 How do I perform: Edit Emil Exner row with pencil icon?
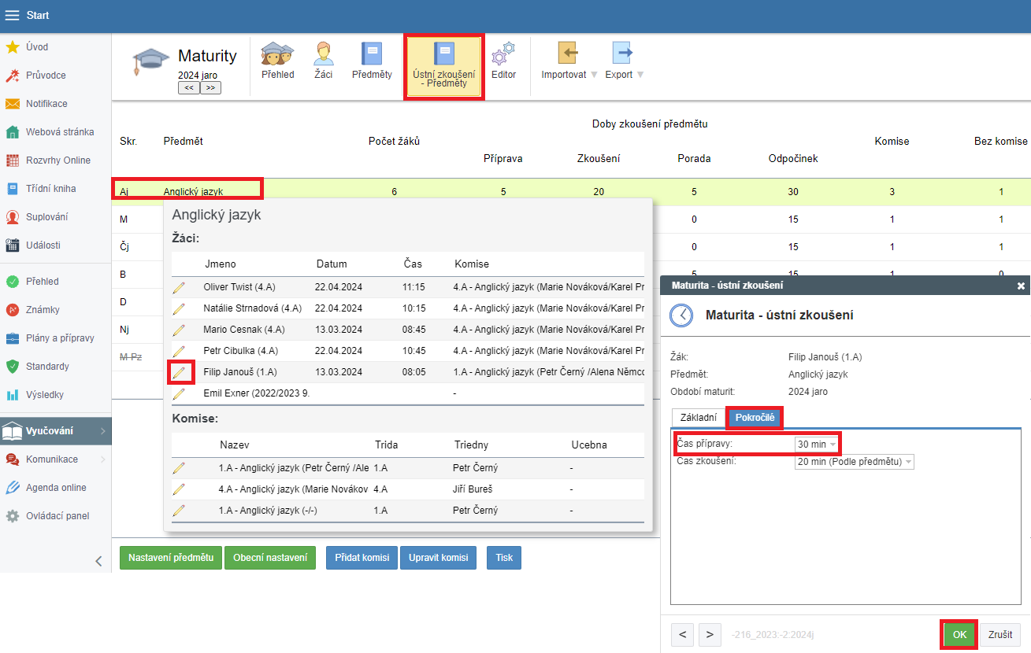pos(179,393)
